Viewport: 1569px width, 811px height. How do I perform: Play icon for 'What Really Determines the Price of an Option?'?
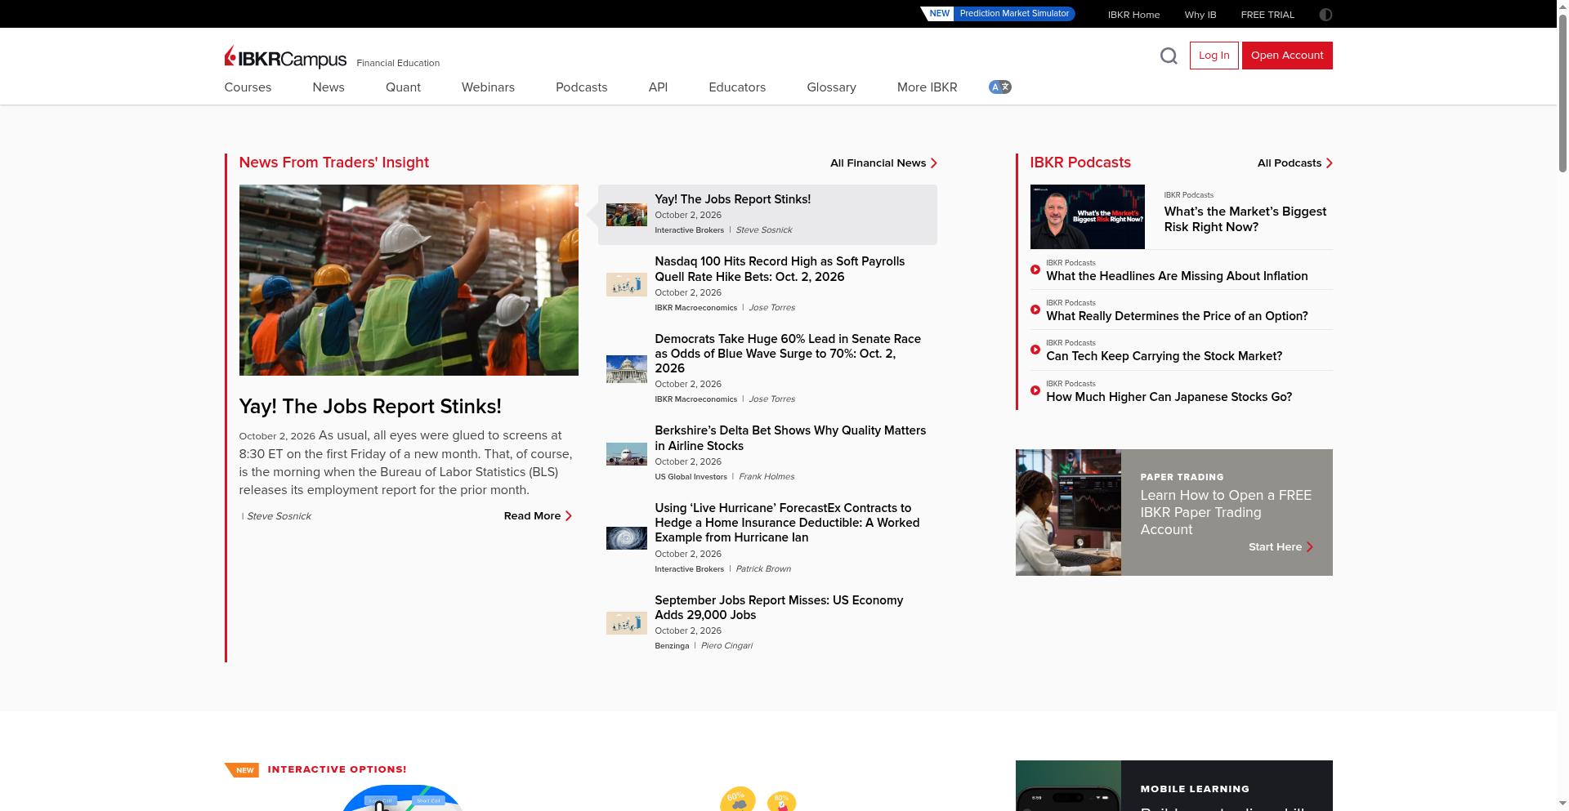click(x=1035, y=310)
